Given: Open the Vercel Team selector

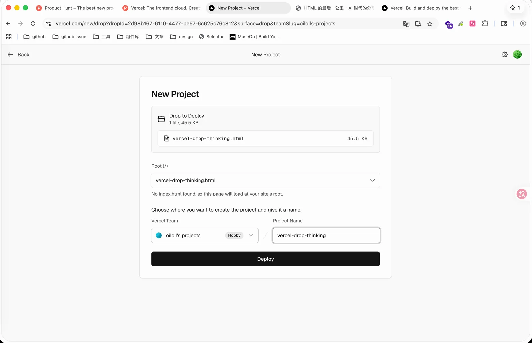Looking at the screenshot, I should coord(205,235).
